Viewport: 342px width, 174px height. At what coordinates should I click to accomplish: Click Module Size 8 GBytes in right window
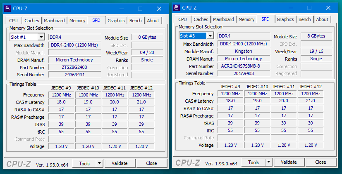[x=316, y=36]
